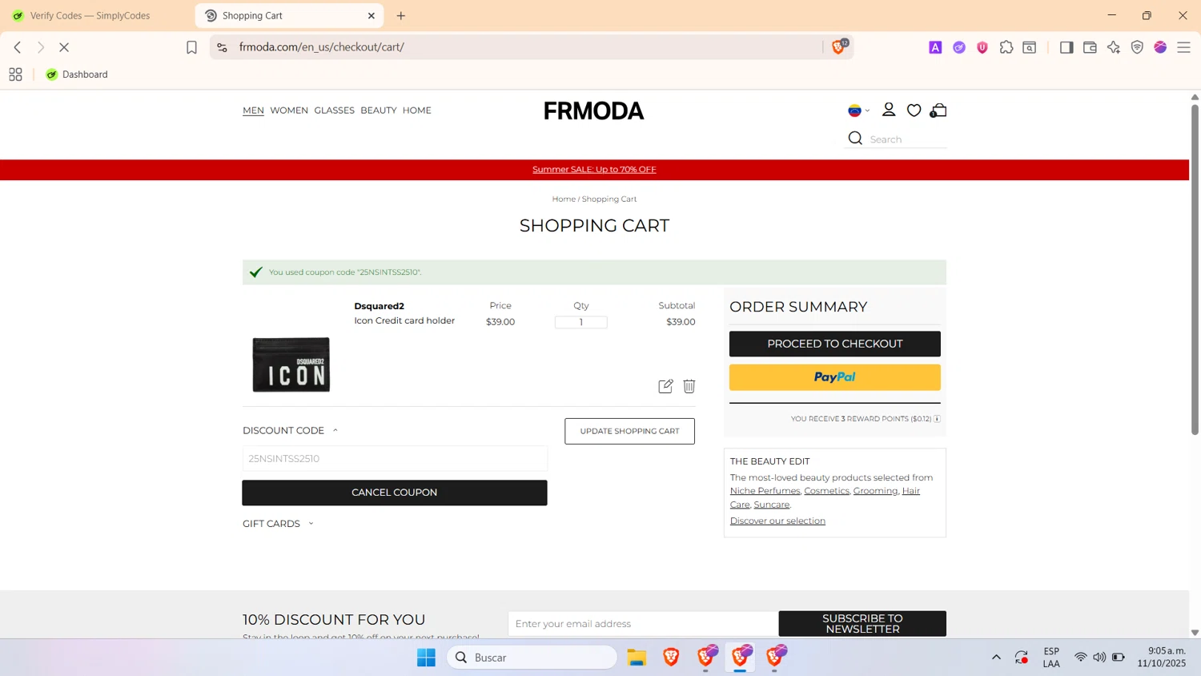
Task: Open the browser hamburger menu
Action: tap(1183, 47)
